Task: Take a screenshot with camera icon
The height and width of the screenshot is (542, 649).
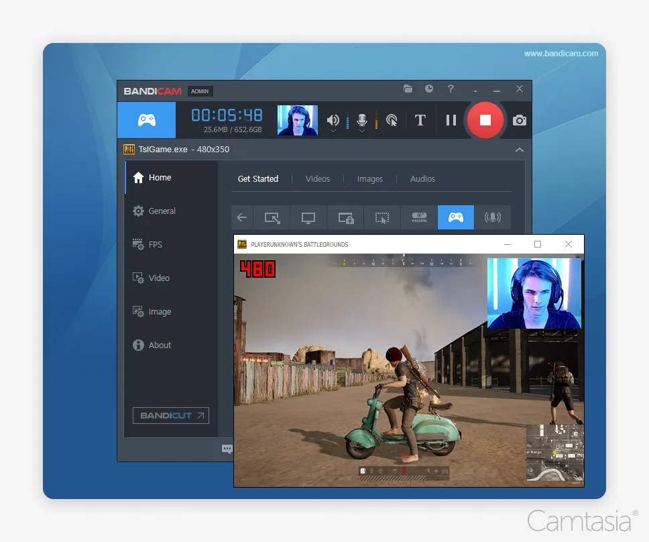Action: pos(519,121)
